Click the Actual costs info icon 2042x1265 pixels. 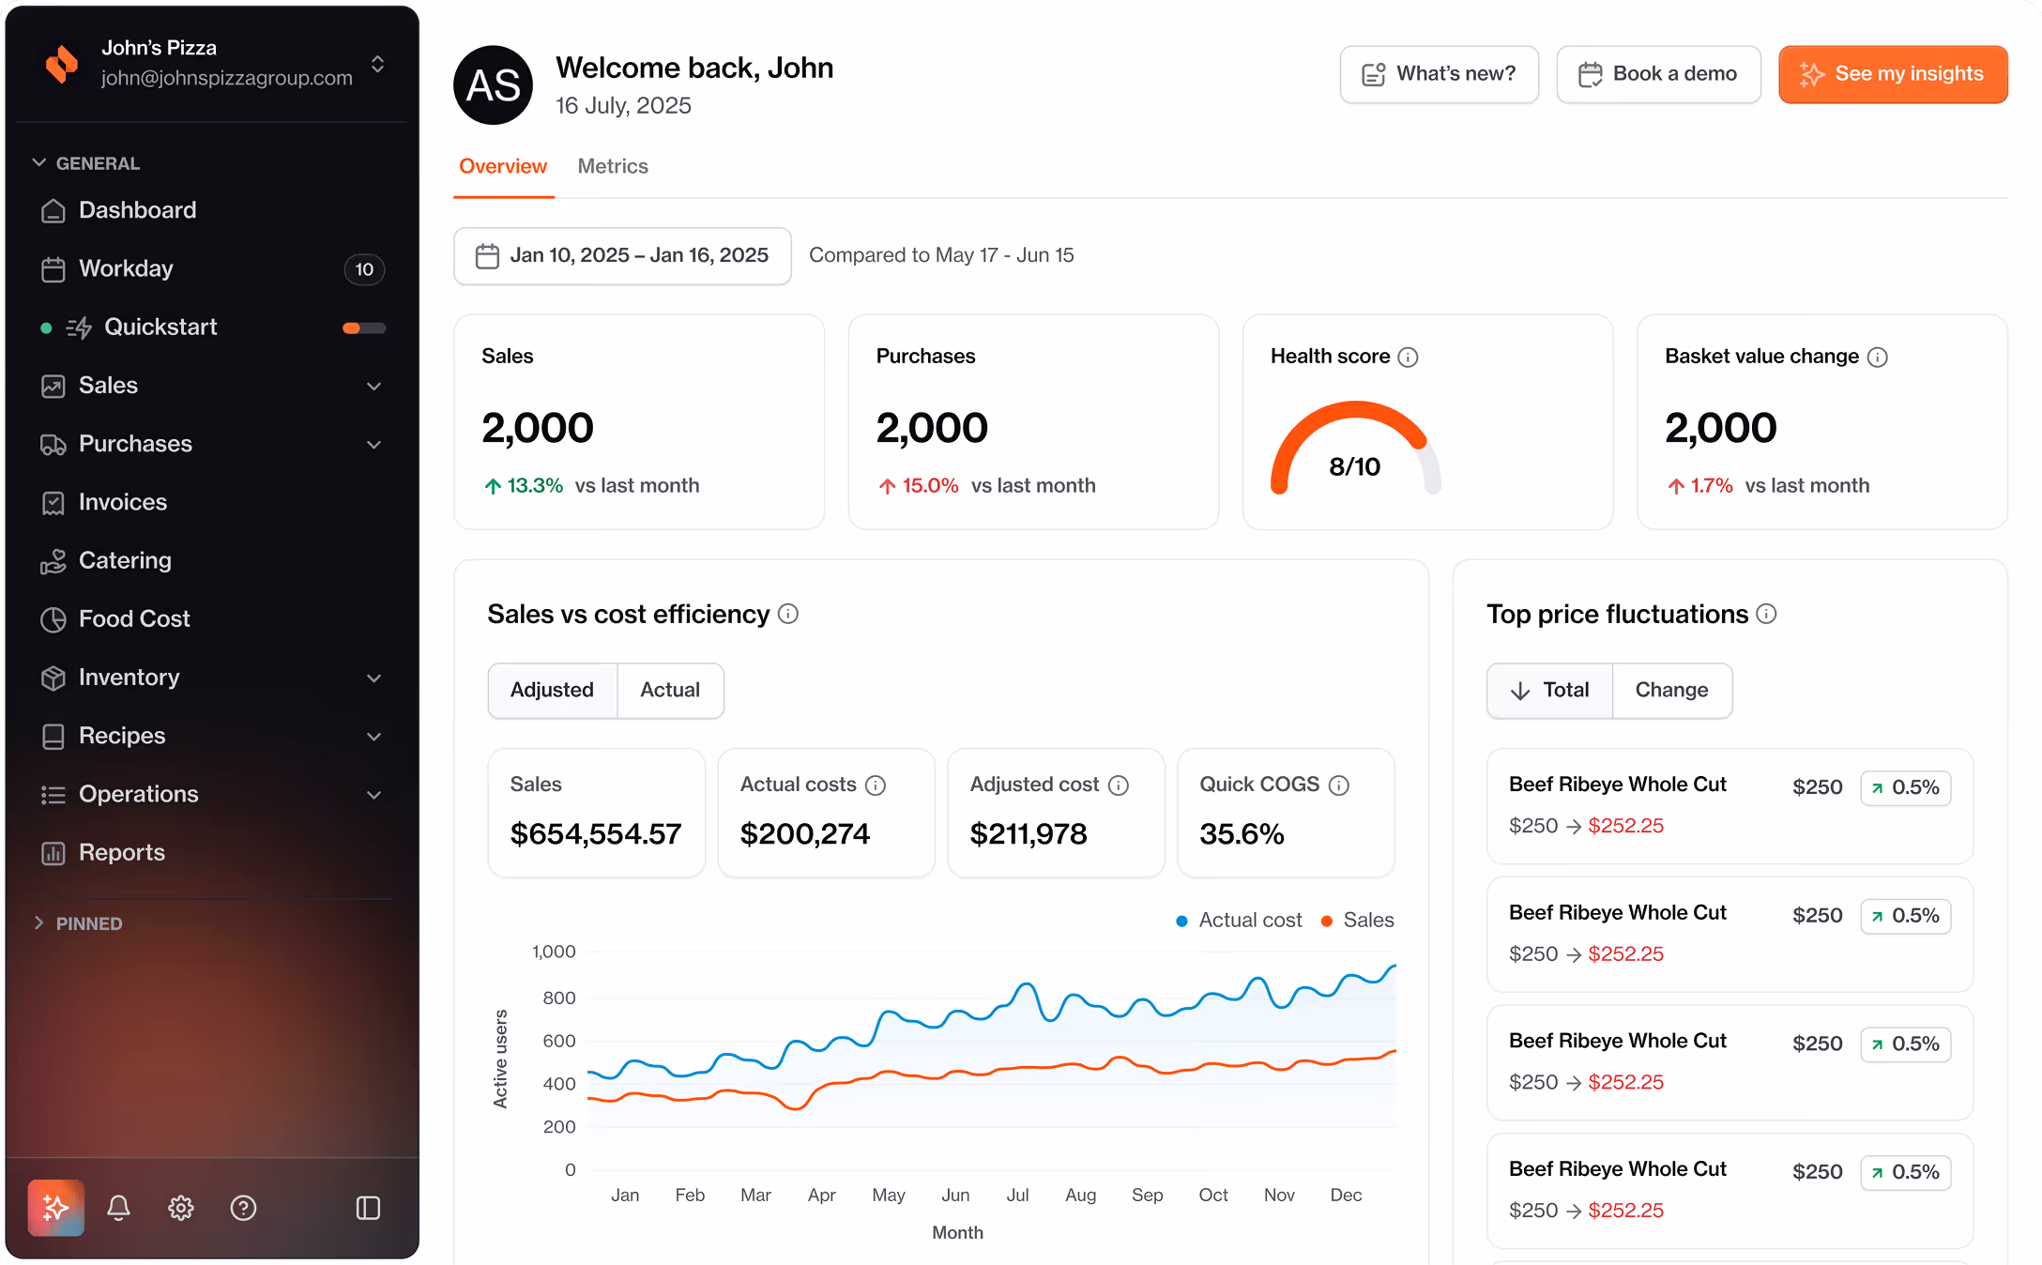click(876, 785)
